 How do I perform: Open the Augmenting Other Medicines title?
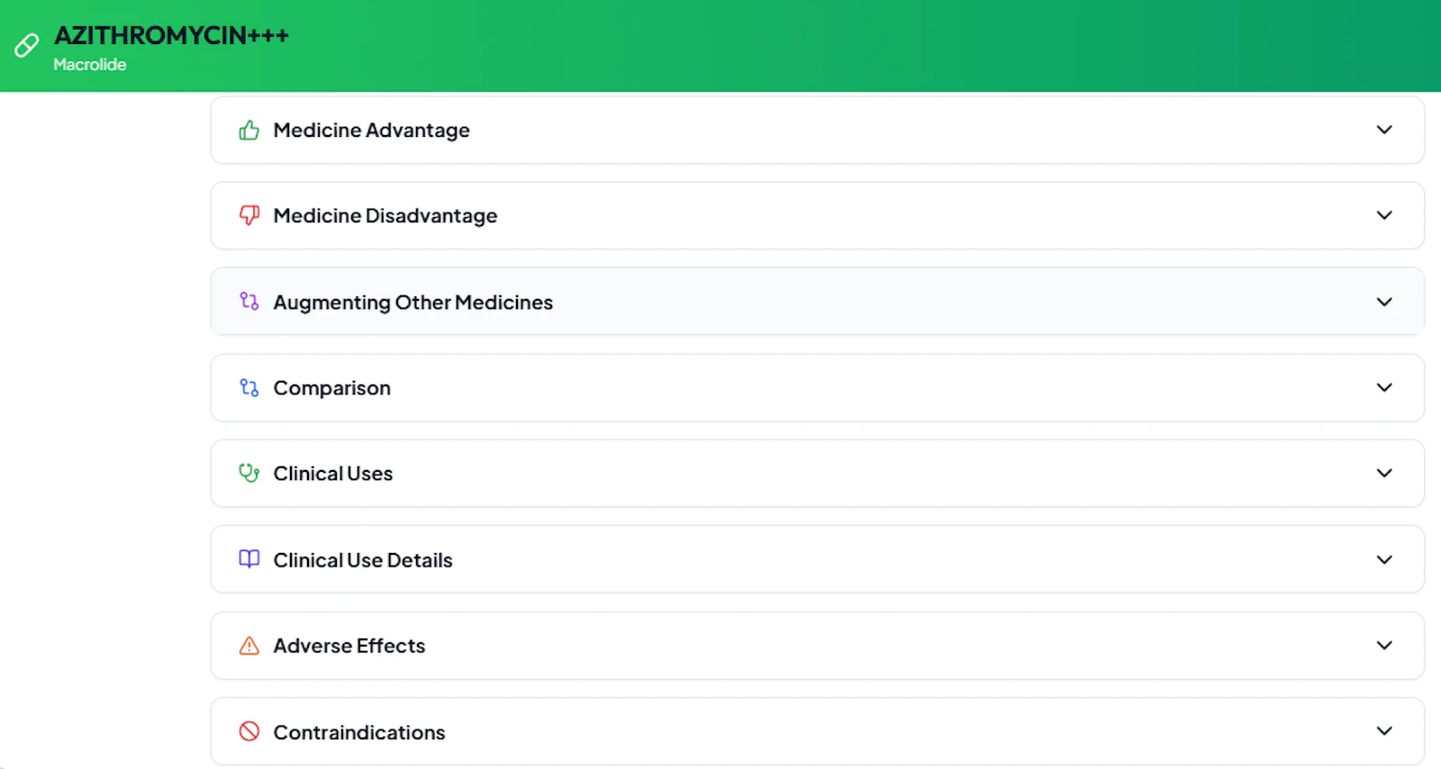[413, 303]
